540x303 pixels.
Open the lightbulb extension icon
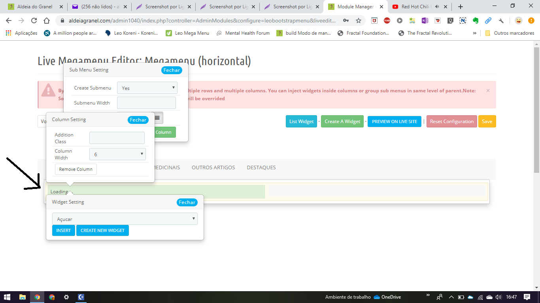450,21
